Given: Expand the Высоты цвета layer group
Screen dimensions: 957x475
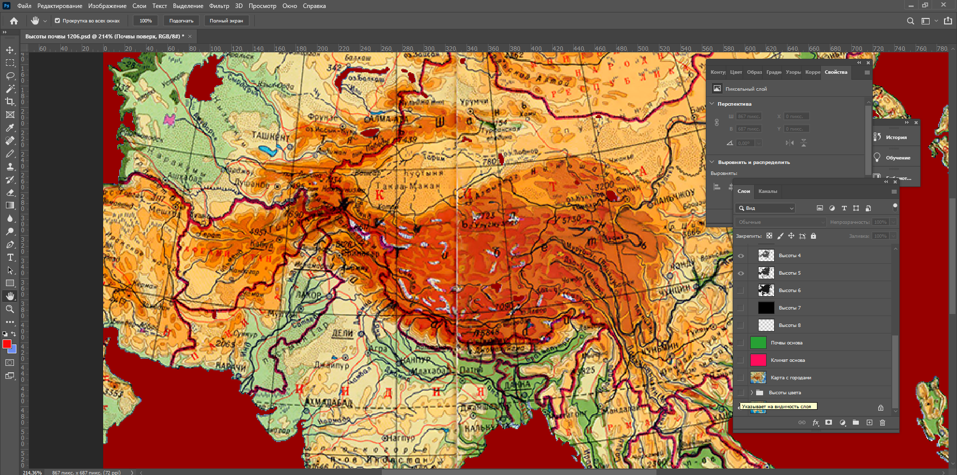Looking at the screenshot, I should pyautogui.click(x=752, y=393).
